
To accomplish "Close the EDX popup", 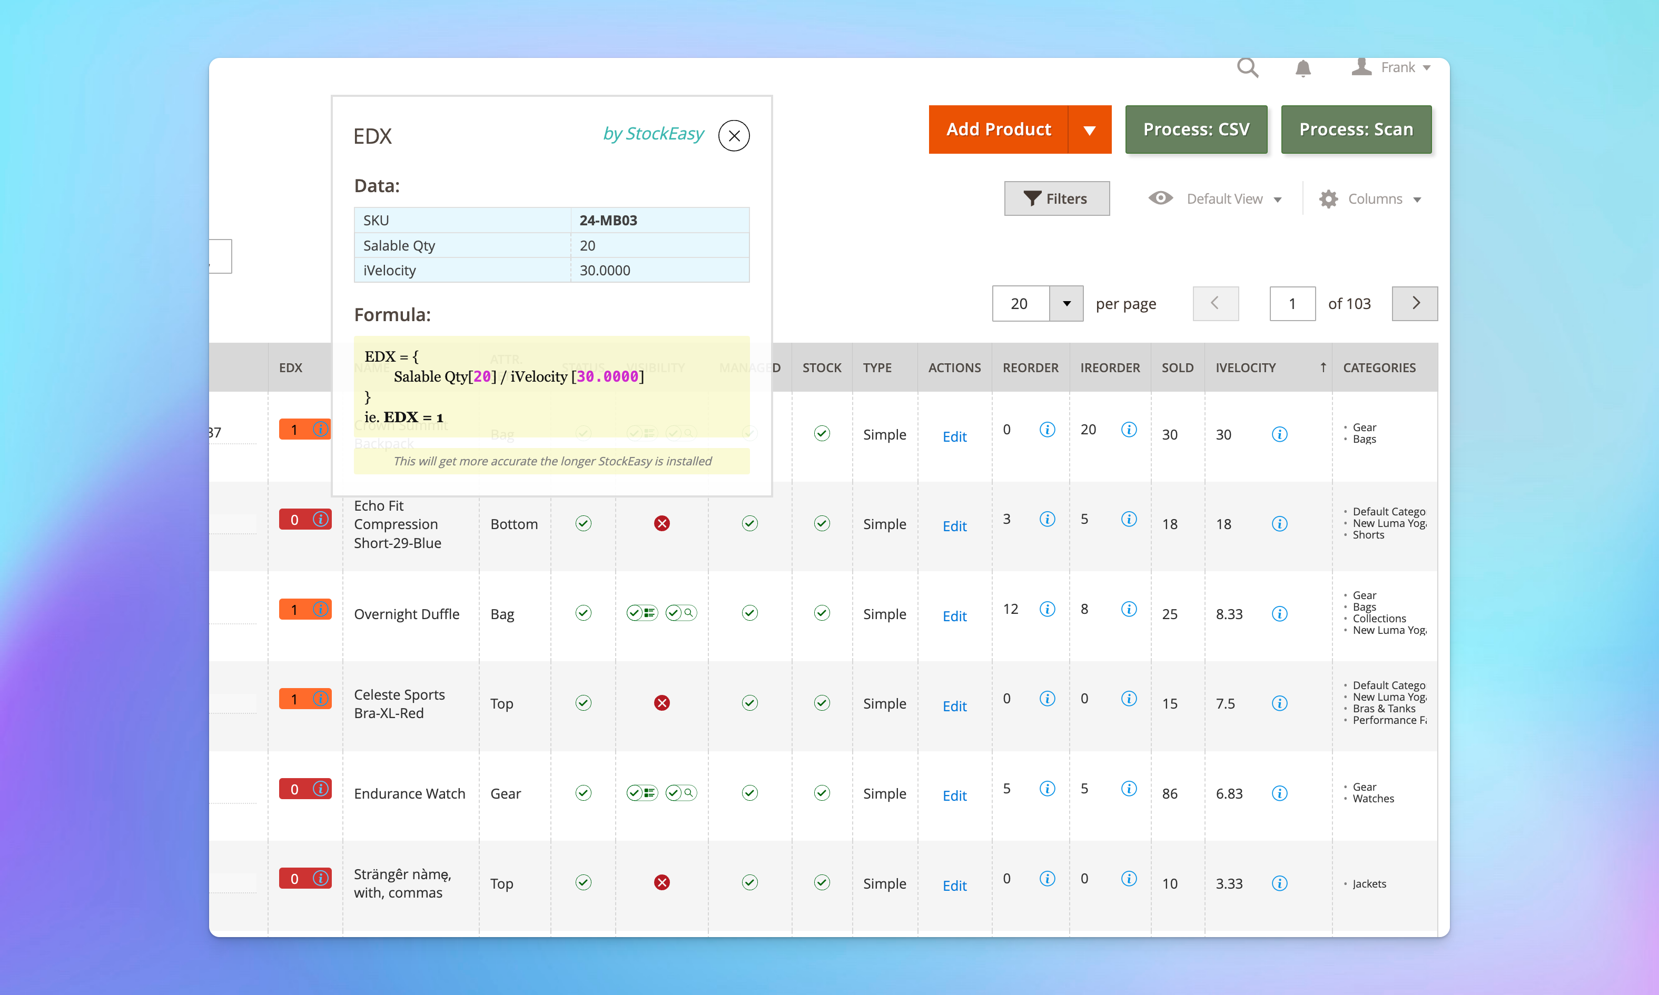I will (734, 136).
